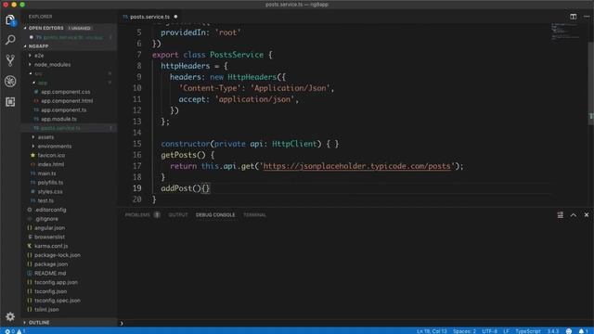Select the posts.service.ts editor tab

(149, 17)
